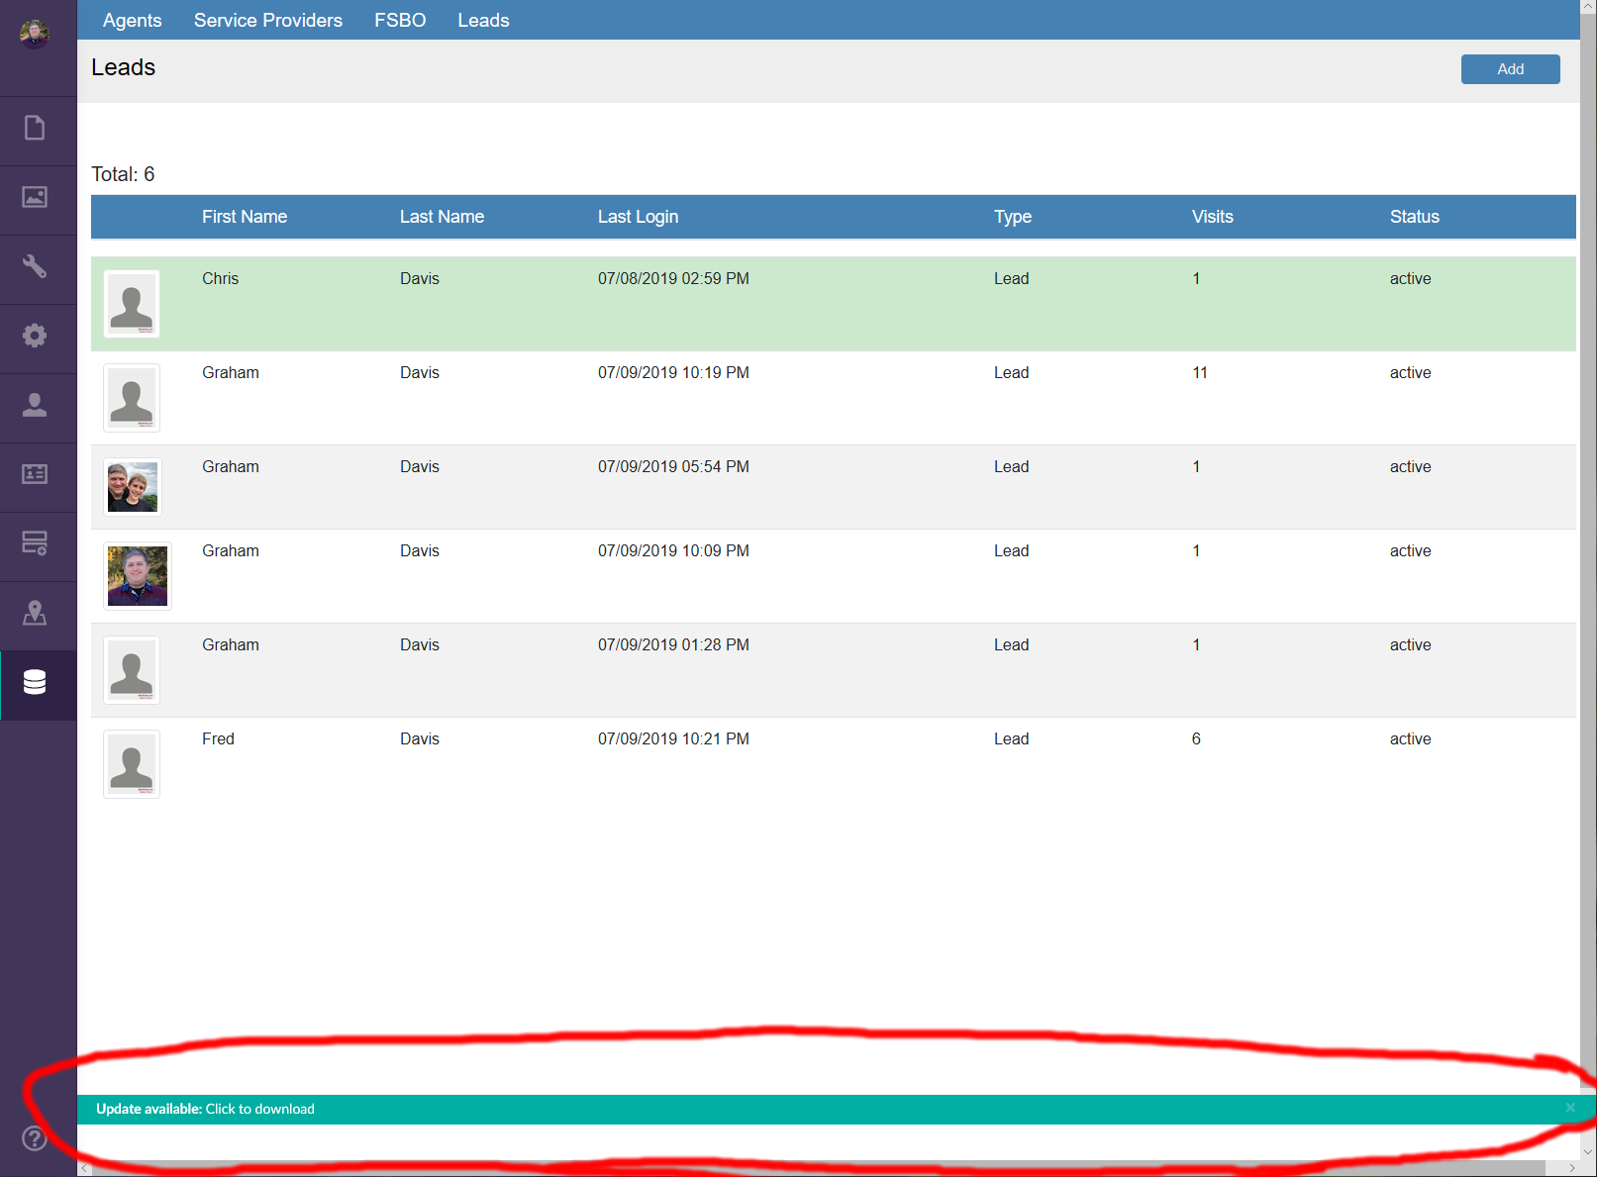Open the wrench tools sidebar icon

35,266
